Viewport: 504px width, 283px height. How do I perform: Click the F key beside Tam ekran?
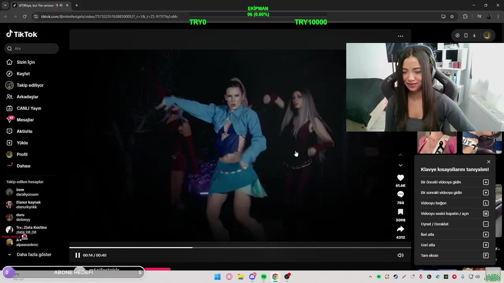486,255
